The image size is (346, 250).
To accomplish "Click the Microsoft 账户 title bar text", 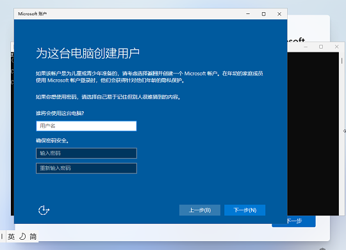I will tap(32, 14).
